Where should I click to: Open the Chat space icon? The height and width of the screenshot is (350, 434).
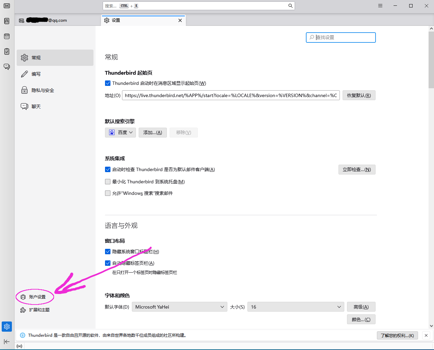tap(7, 67)
